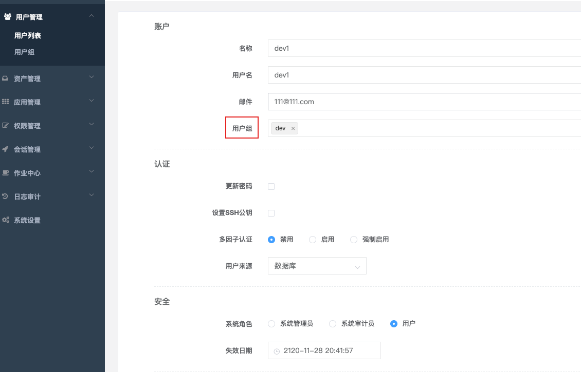This screenshot has height=372, width=581.
Task: Expand the 会话管理 menu chevron
Action: pos(92,148)
